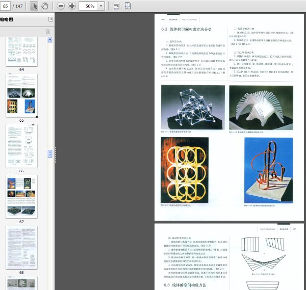Click the page number field showing 65
The width and height of the screenshot is (306, 290).
5,6
